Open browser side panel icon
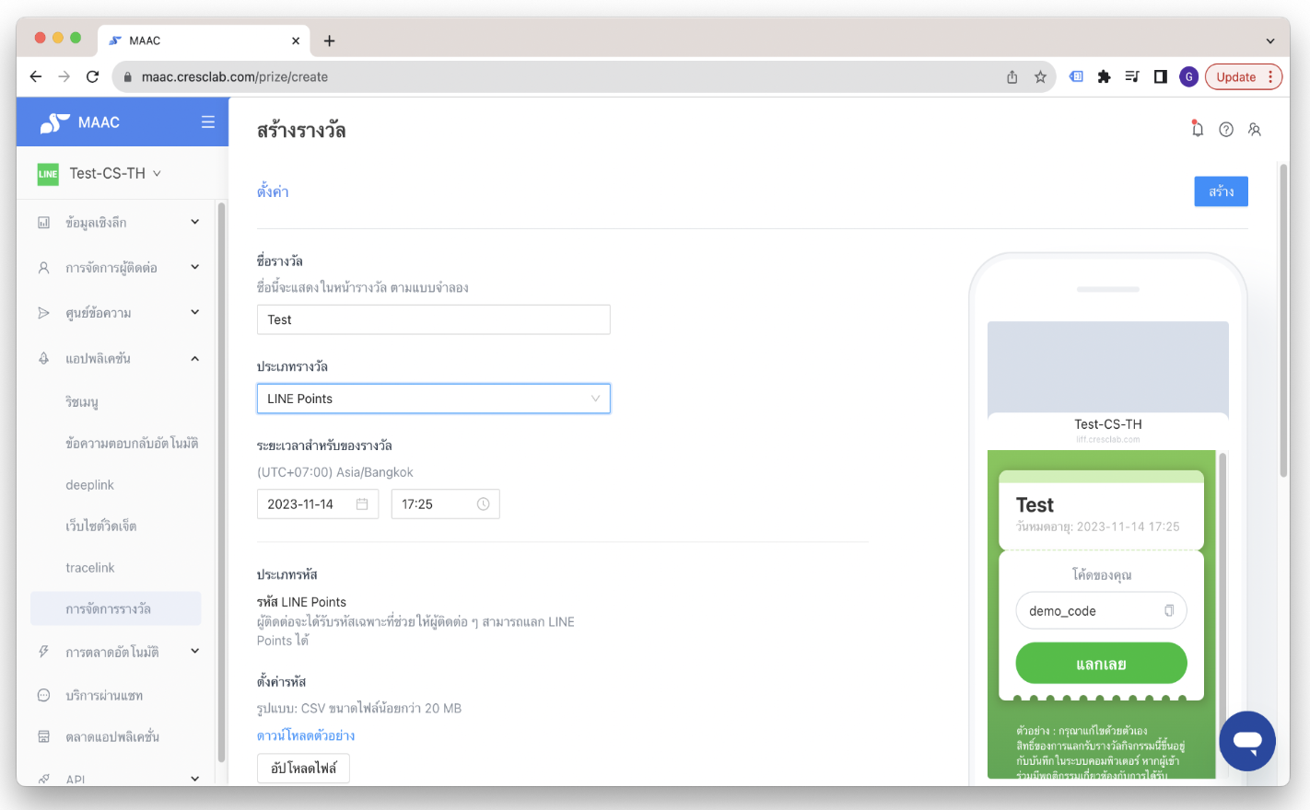This screenshot has height=810, width=1310. point(1161,77)
